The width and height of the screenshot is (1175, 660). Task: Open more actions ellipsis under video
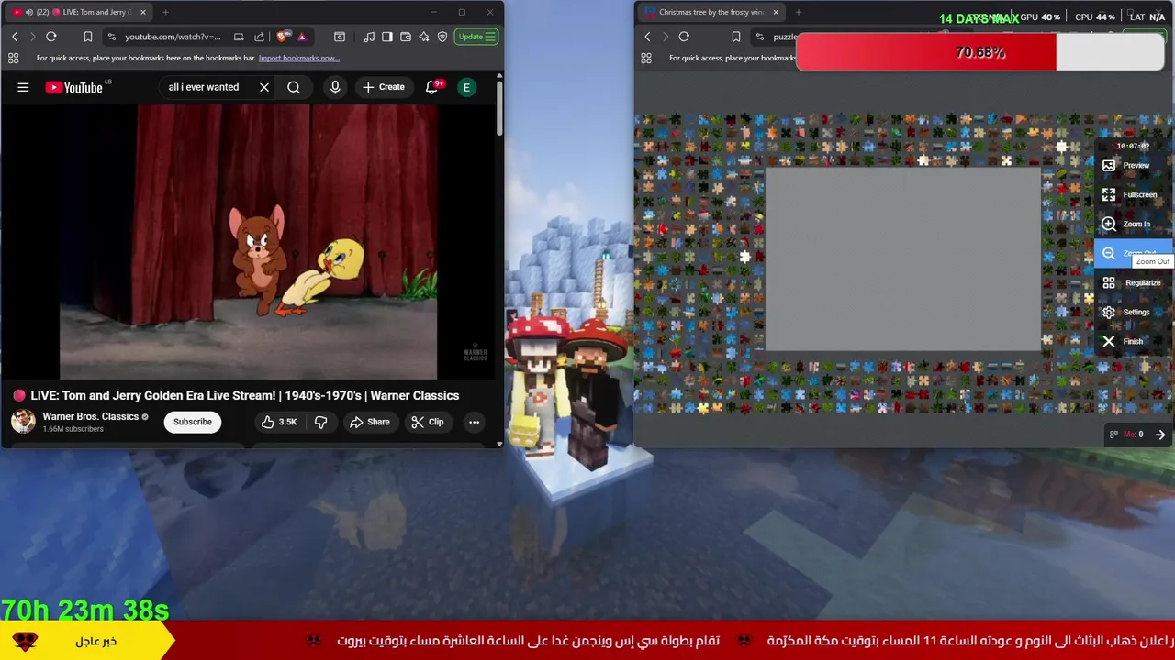pos(474,422)
